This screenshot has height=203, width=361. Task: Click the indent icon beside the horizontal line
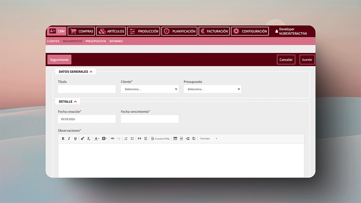(188, 139)
